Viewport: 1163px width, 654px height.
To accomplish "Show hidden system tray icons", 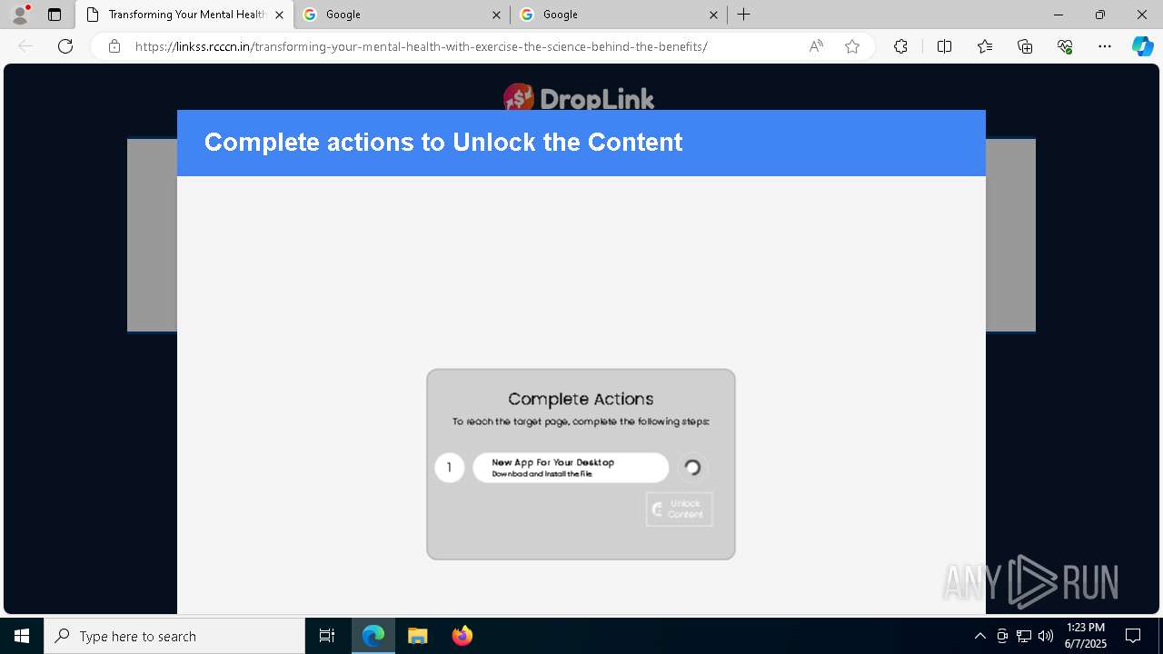I will [979, 636].
